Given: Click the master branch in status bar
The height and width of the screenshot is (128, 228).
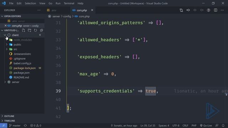Looking at the screenshot, I should click(15, 126).
